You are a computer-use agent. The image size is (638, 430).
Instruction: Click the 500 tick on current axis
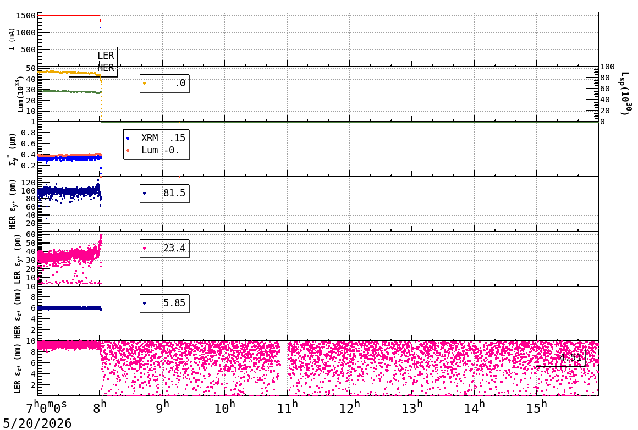tap(29, 49)
